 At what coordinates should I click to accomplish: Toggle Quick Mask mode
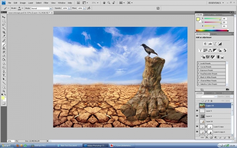coord(4,103)
